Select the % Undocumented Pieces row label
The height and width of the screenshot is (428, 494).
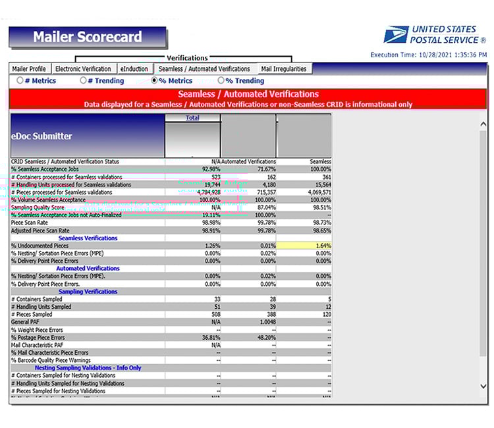(40, 246)
